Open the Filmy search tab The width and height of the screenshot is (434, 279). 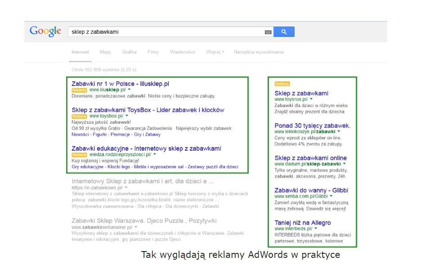click(x=153, y=52)
